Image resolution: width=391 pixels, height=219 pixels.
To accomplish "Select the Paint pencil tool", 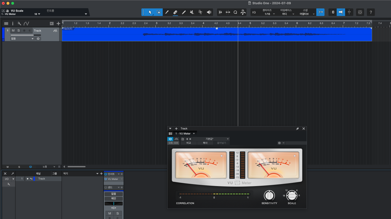I will pos(184,12).
